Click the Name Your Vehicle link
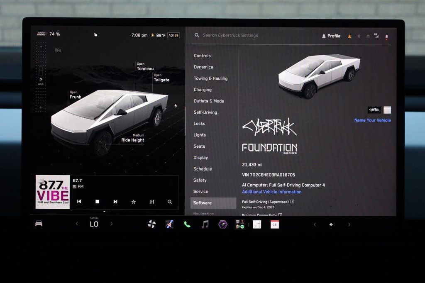Image resolution: width=425 pixels, height=283 pixels. tap(372, 120)
